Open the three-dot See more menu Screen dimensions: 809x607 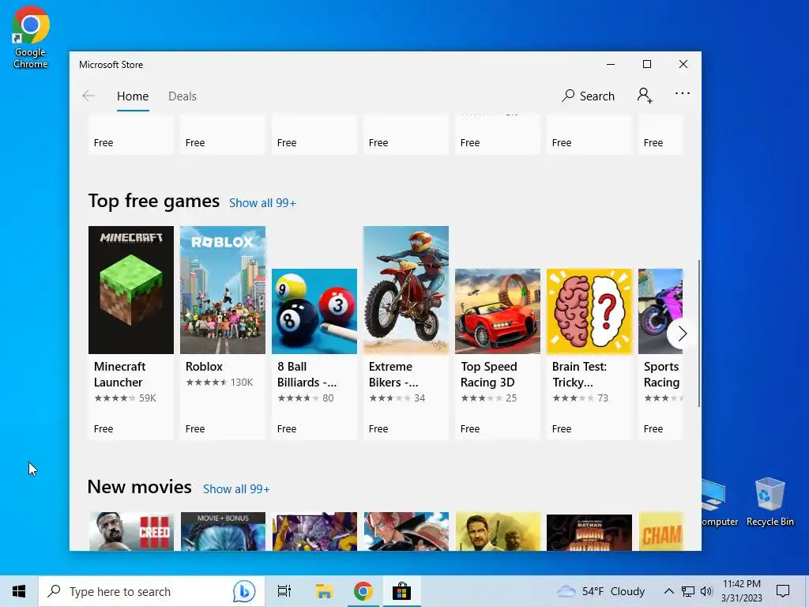click(682, 93)
